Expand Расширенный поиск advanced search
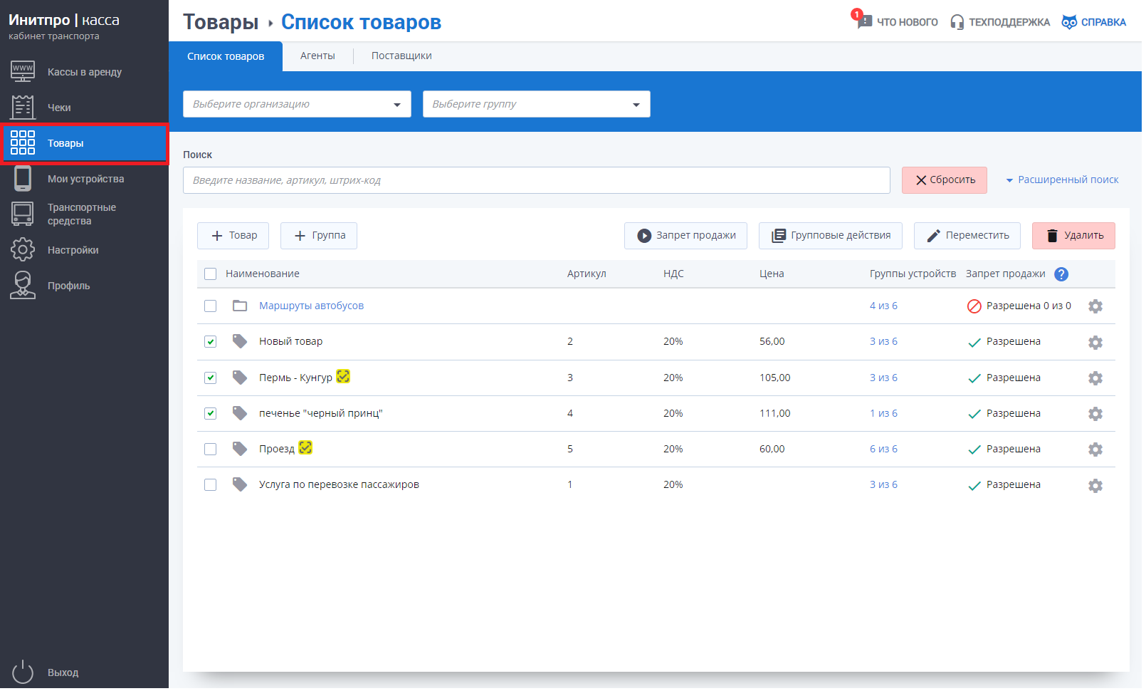 coord(1061,180)
